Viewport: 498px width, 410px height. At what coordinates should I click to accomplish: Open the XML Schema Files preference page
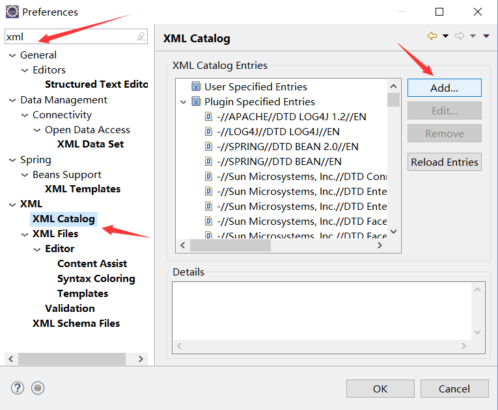point(76,323)
